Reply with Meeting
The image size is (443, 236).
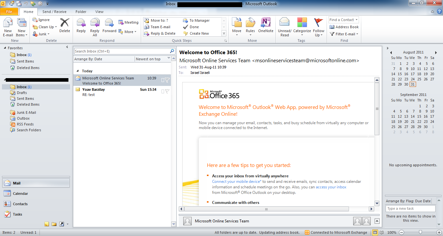point(128,22)
